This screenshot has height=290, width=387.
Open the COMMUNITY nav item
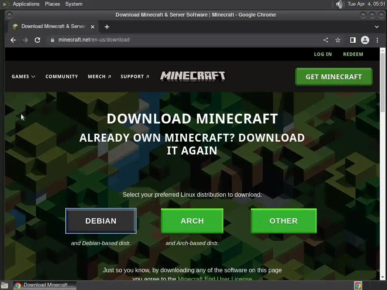pyautogui.click(x=62, y=76)
